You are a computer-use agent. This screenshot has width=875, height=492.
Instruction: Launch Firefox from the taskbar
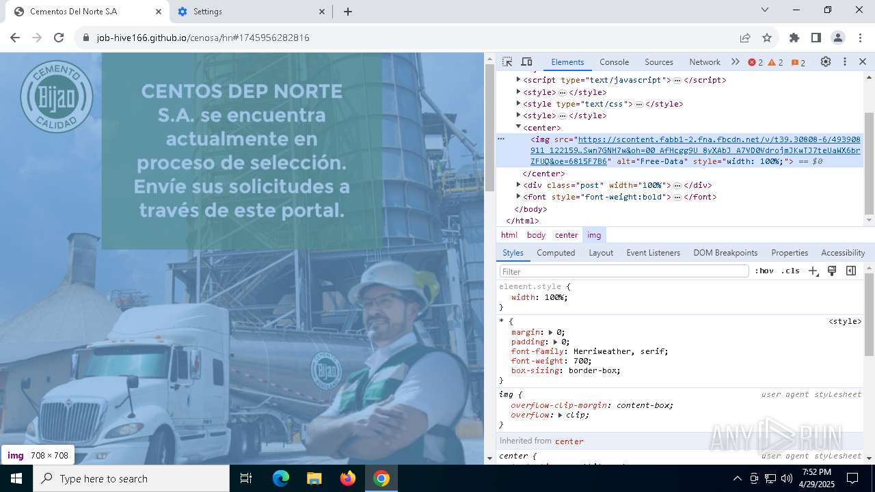(348, 478)
